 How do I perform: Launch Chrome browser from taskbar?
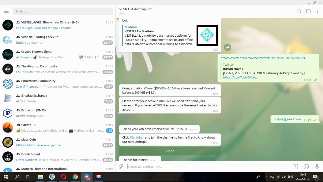tap(75, 177)
